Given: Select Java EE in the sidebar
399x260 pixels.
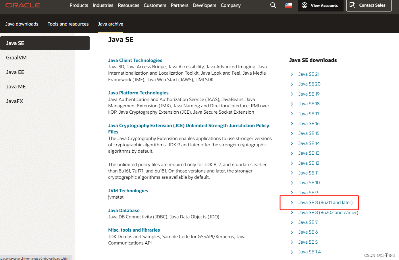Looking at the screenshot, I should point(15,72).
